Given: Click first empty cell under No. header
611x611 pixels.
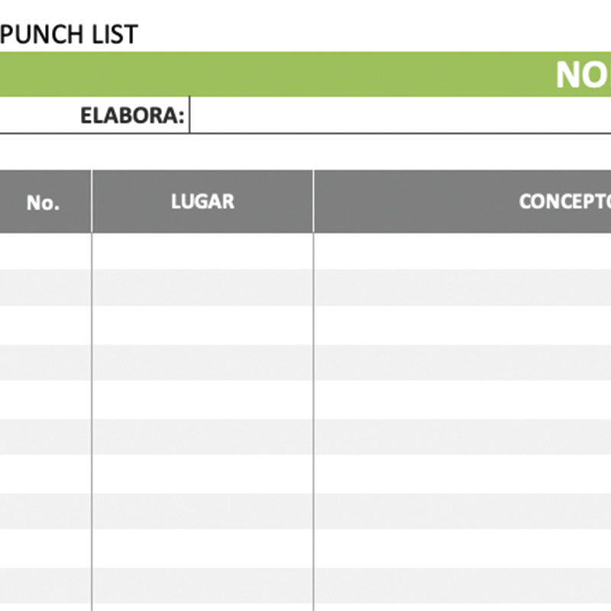Looking at the screenshot, I should pyautogui.click(x=45, y=251).
